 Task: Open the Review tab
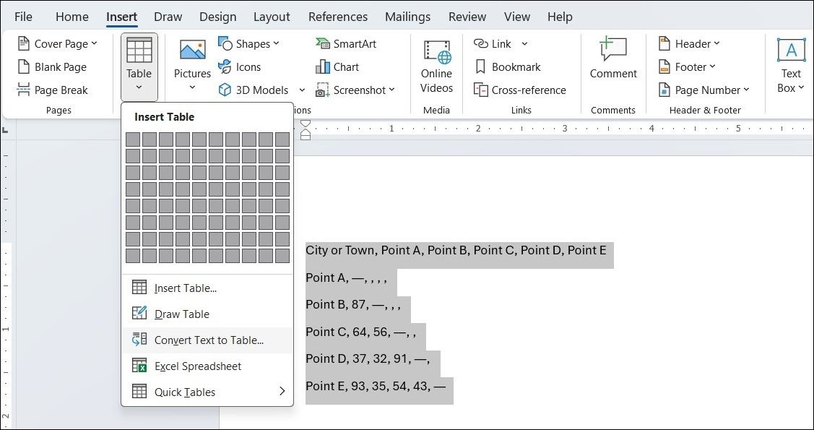pyautogui.click(x=467, y=17)
